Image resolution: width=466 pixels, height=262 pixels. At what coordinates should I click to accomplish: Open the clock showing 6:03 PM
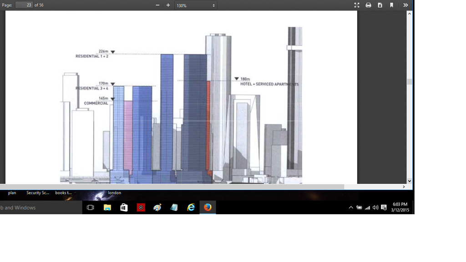click(400, 207)
